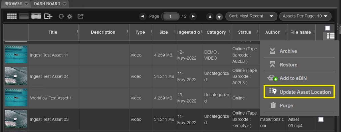Image resolution: width=341 pixels, height=132 pixels.
Task: Refresh the asset list
Action: [61, 16]
